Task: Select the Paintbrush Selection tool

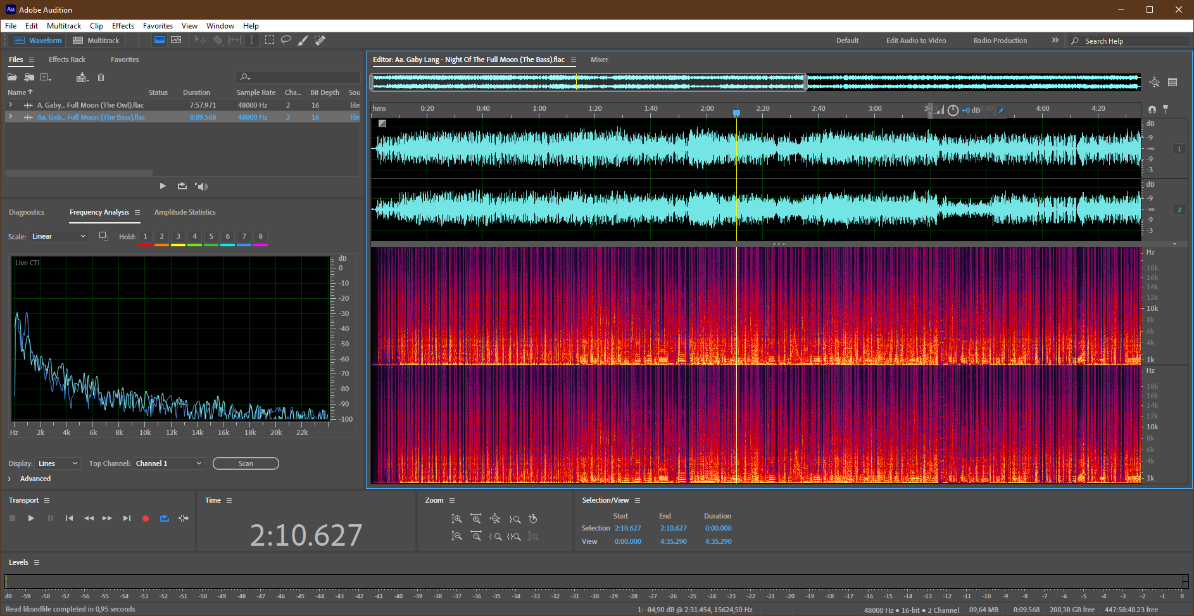Action: point(303,40)
